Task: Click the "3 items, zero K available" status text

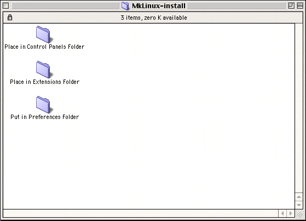Action: point(154,18)
